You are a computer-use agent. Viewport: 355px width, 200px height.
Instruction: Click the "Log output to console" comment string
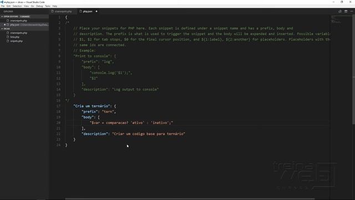click(135, 89)
